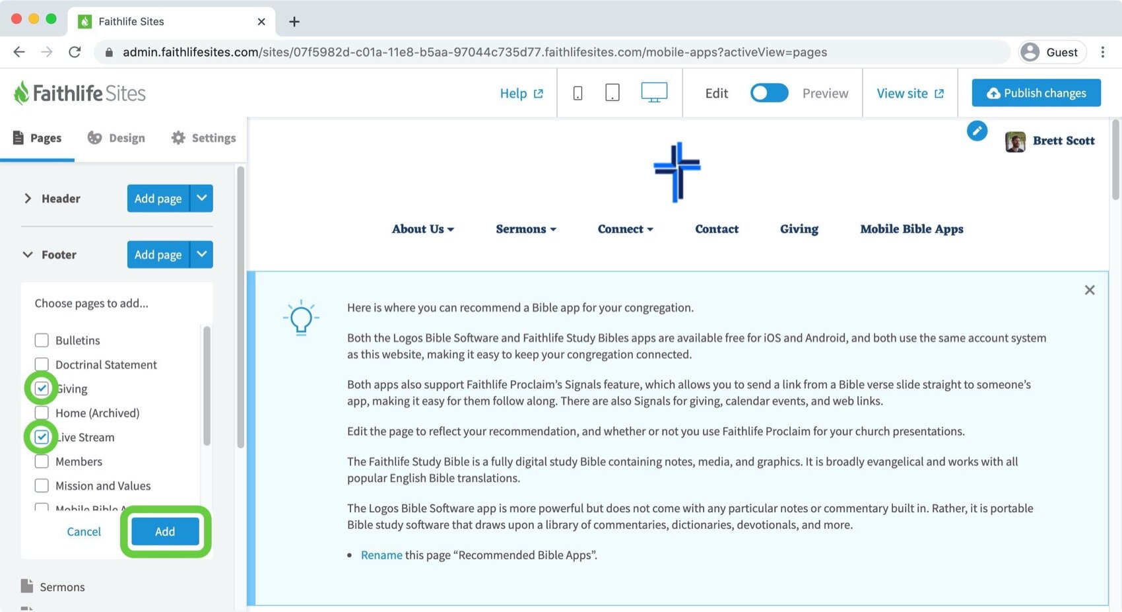The image size is (1122, 612).
Task: Click the lightbulb tip icon
Action: click(x=301, y=318)
